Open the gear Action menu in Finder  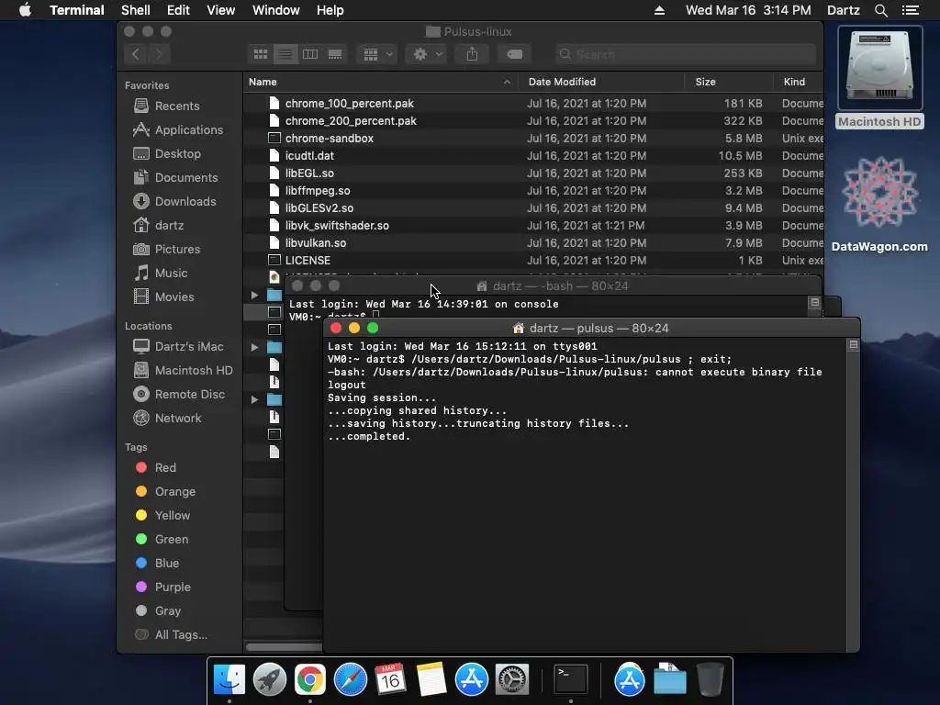coord(427,54)
